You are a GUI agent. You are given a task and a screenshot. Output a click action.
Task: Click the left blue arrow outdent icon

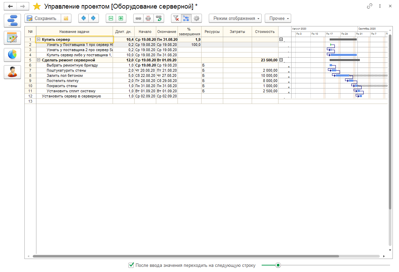tap(84, 18)
